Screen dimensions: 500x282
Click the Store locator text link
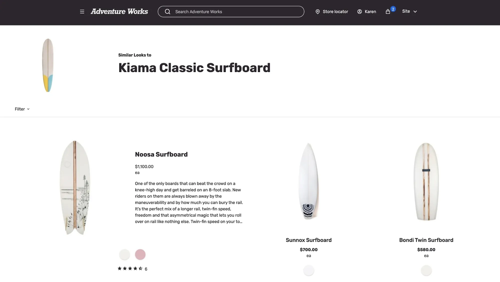coord(335,12)
